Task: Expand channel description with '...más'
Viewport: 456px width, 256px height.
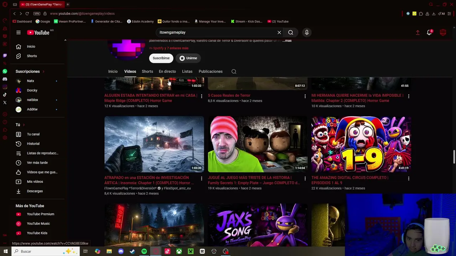Action: (x=287, y=41)
